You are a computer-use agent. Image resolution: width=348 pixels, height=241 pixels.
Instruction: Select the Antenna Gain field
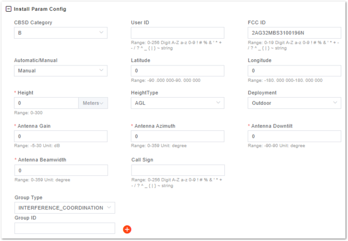click(x=61, y=136)
